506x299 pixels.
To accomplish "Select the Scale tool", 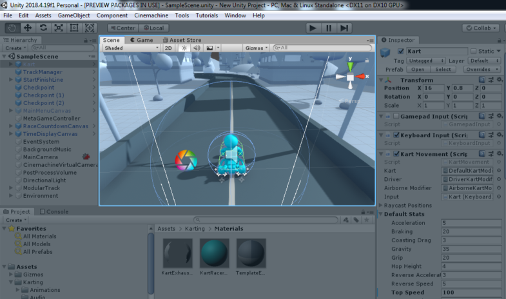I will tap(59, 28).
